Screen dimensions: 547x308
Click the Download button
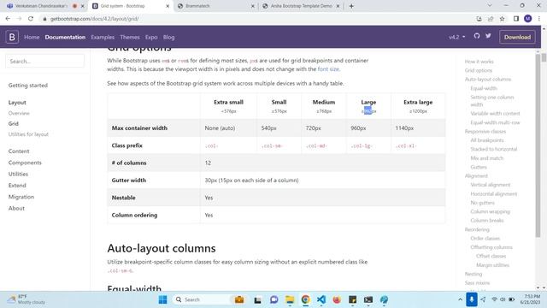pyautogui.click(x=517, y=37)
